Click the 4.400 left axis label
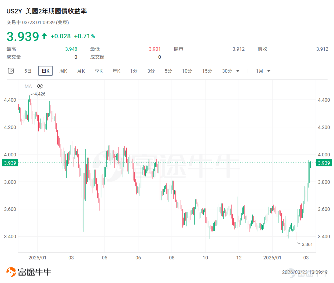The height and width of the screenshot is (283, 334). (10, 100)
